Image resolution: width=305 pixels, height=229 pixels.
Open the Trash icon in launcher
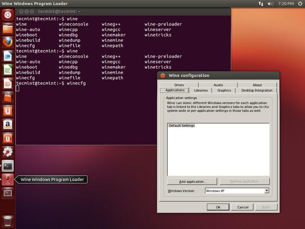coord(8,221)
